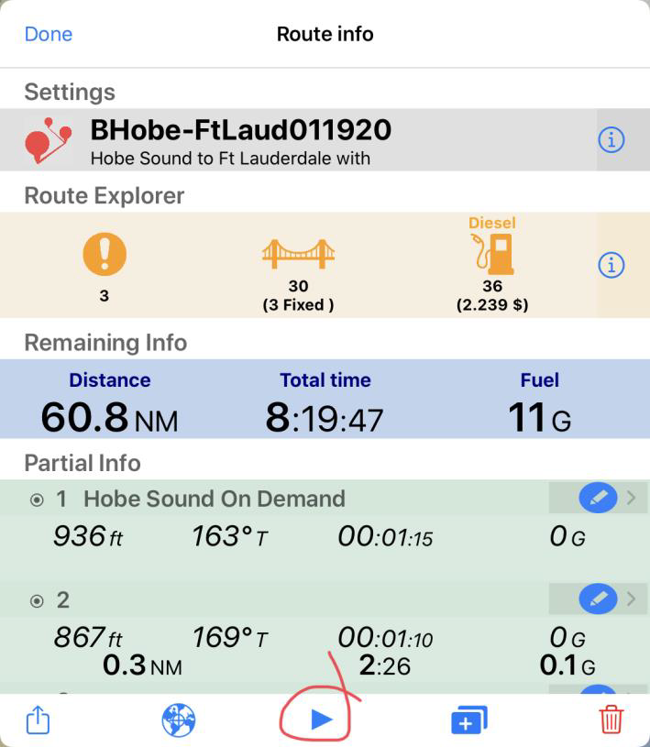
Task: Open the BHobe-FtLaud011920 route settings row
Action: pos(298,140)
